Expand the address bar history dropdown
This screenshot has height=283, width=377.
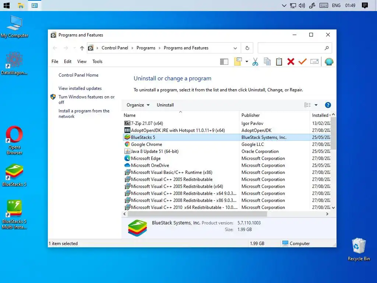click(235, 48)
